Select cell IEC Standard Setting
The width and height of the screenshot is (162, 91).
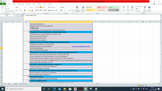tap(61, 77)
